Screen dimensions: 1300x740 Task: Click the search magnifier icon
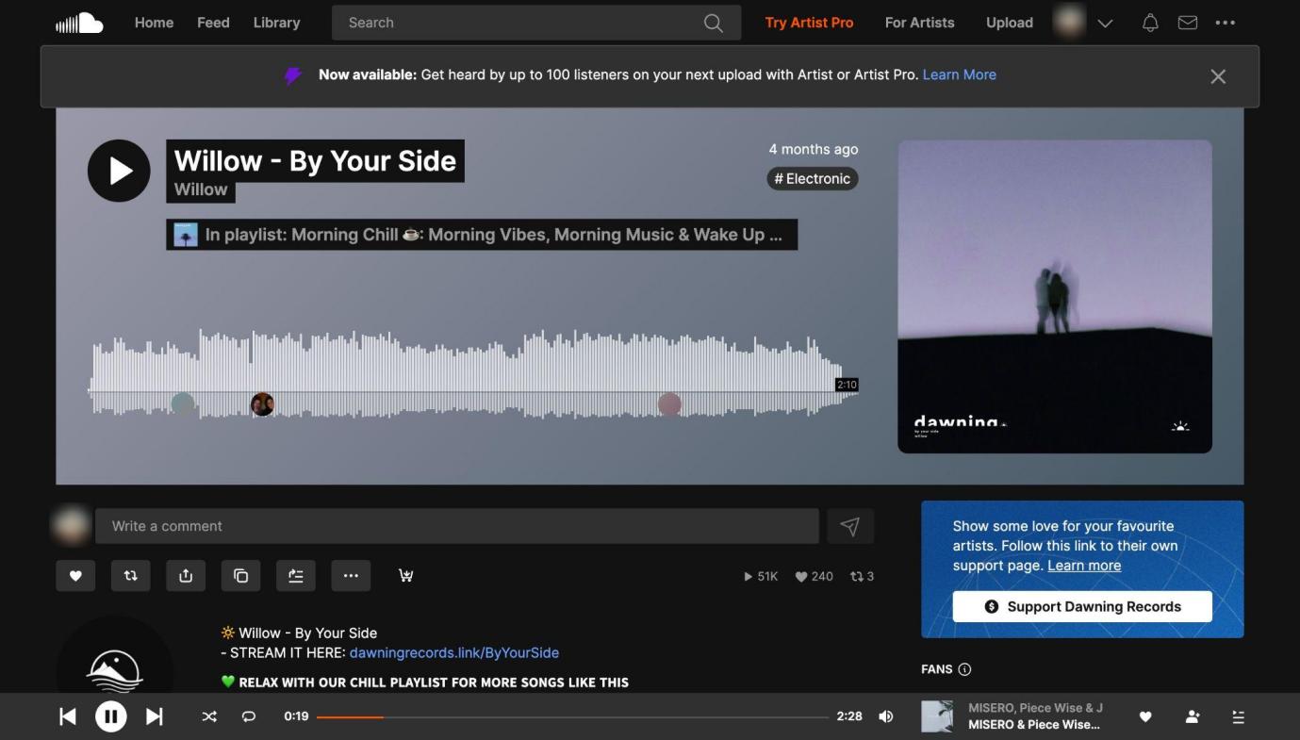[x=714, y=23]
